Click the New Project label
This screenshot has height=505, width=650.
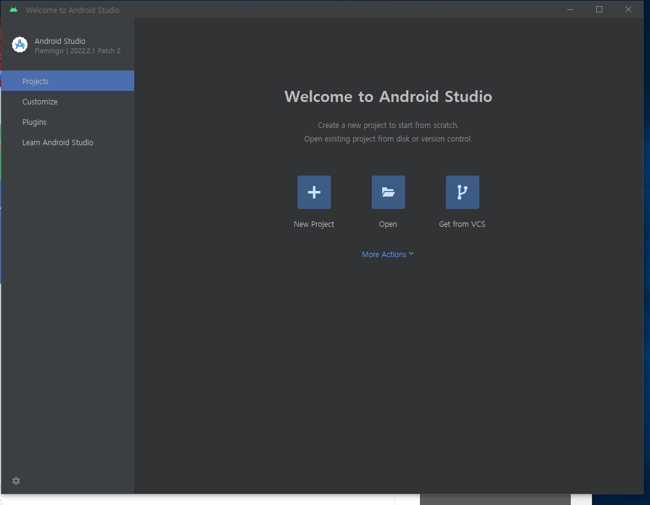314,224
